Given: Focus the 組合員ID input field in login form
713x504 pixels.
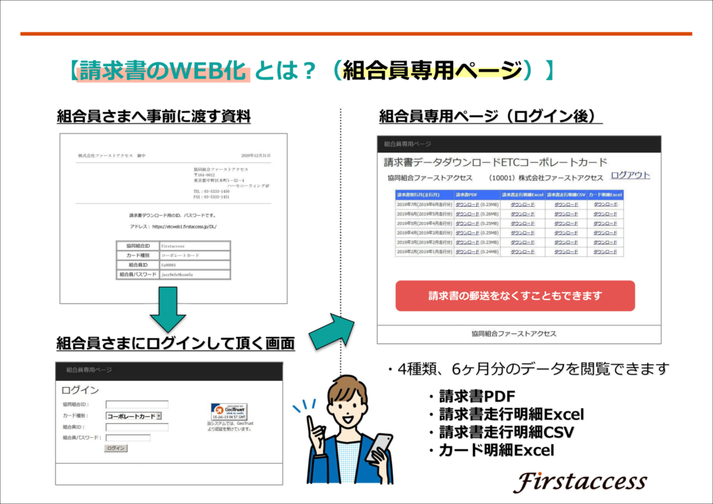Looking at the screenshot, I should pos(137,427).
